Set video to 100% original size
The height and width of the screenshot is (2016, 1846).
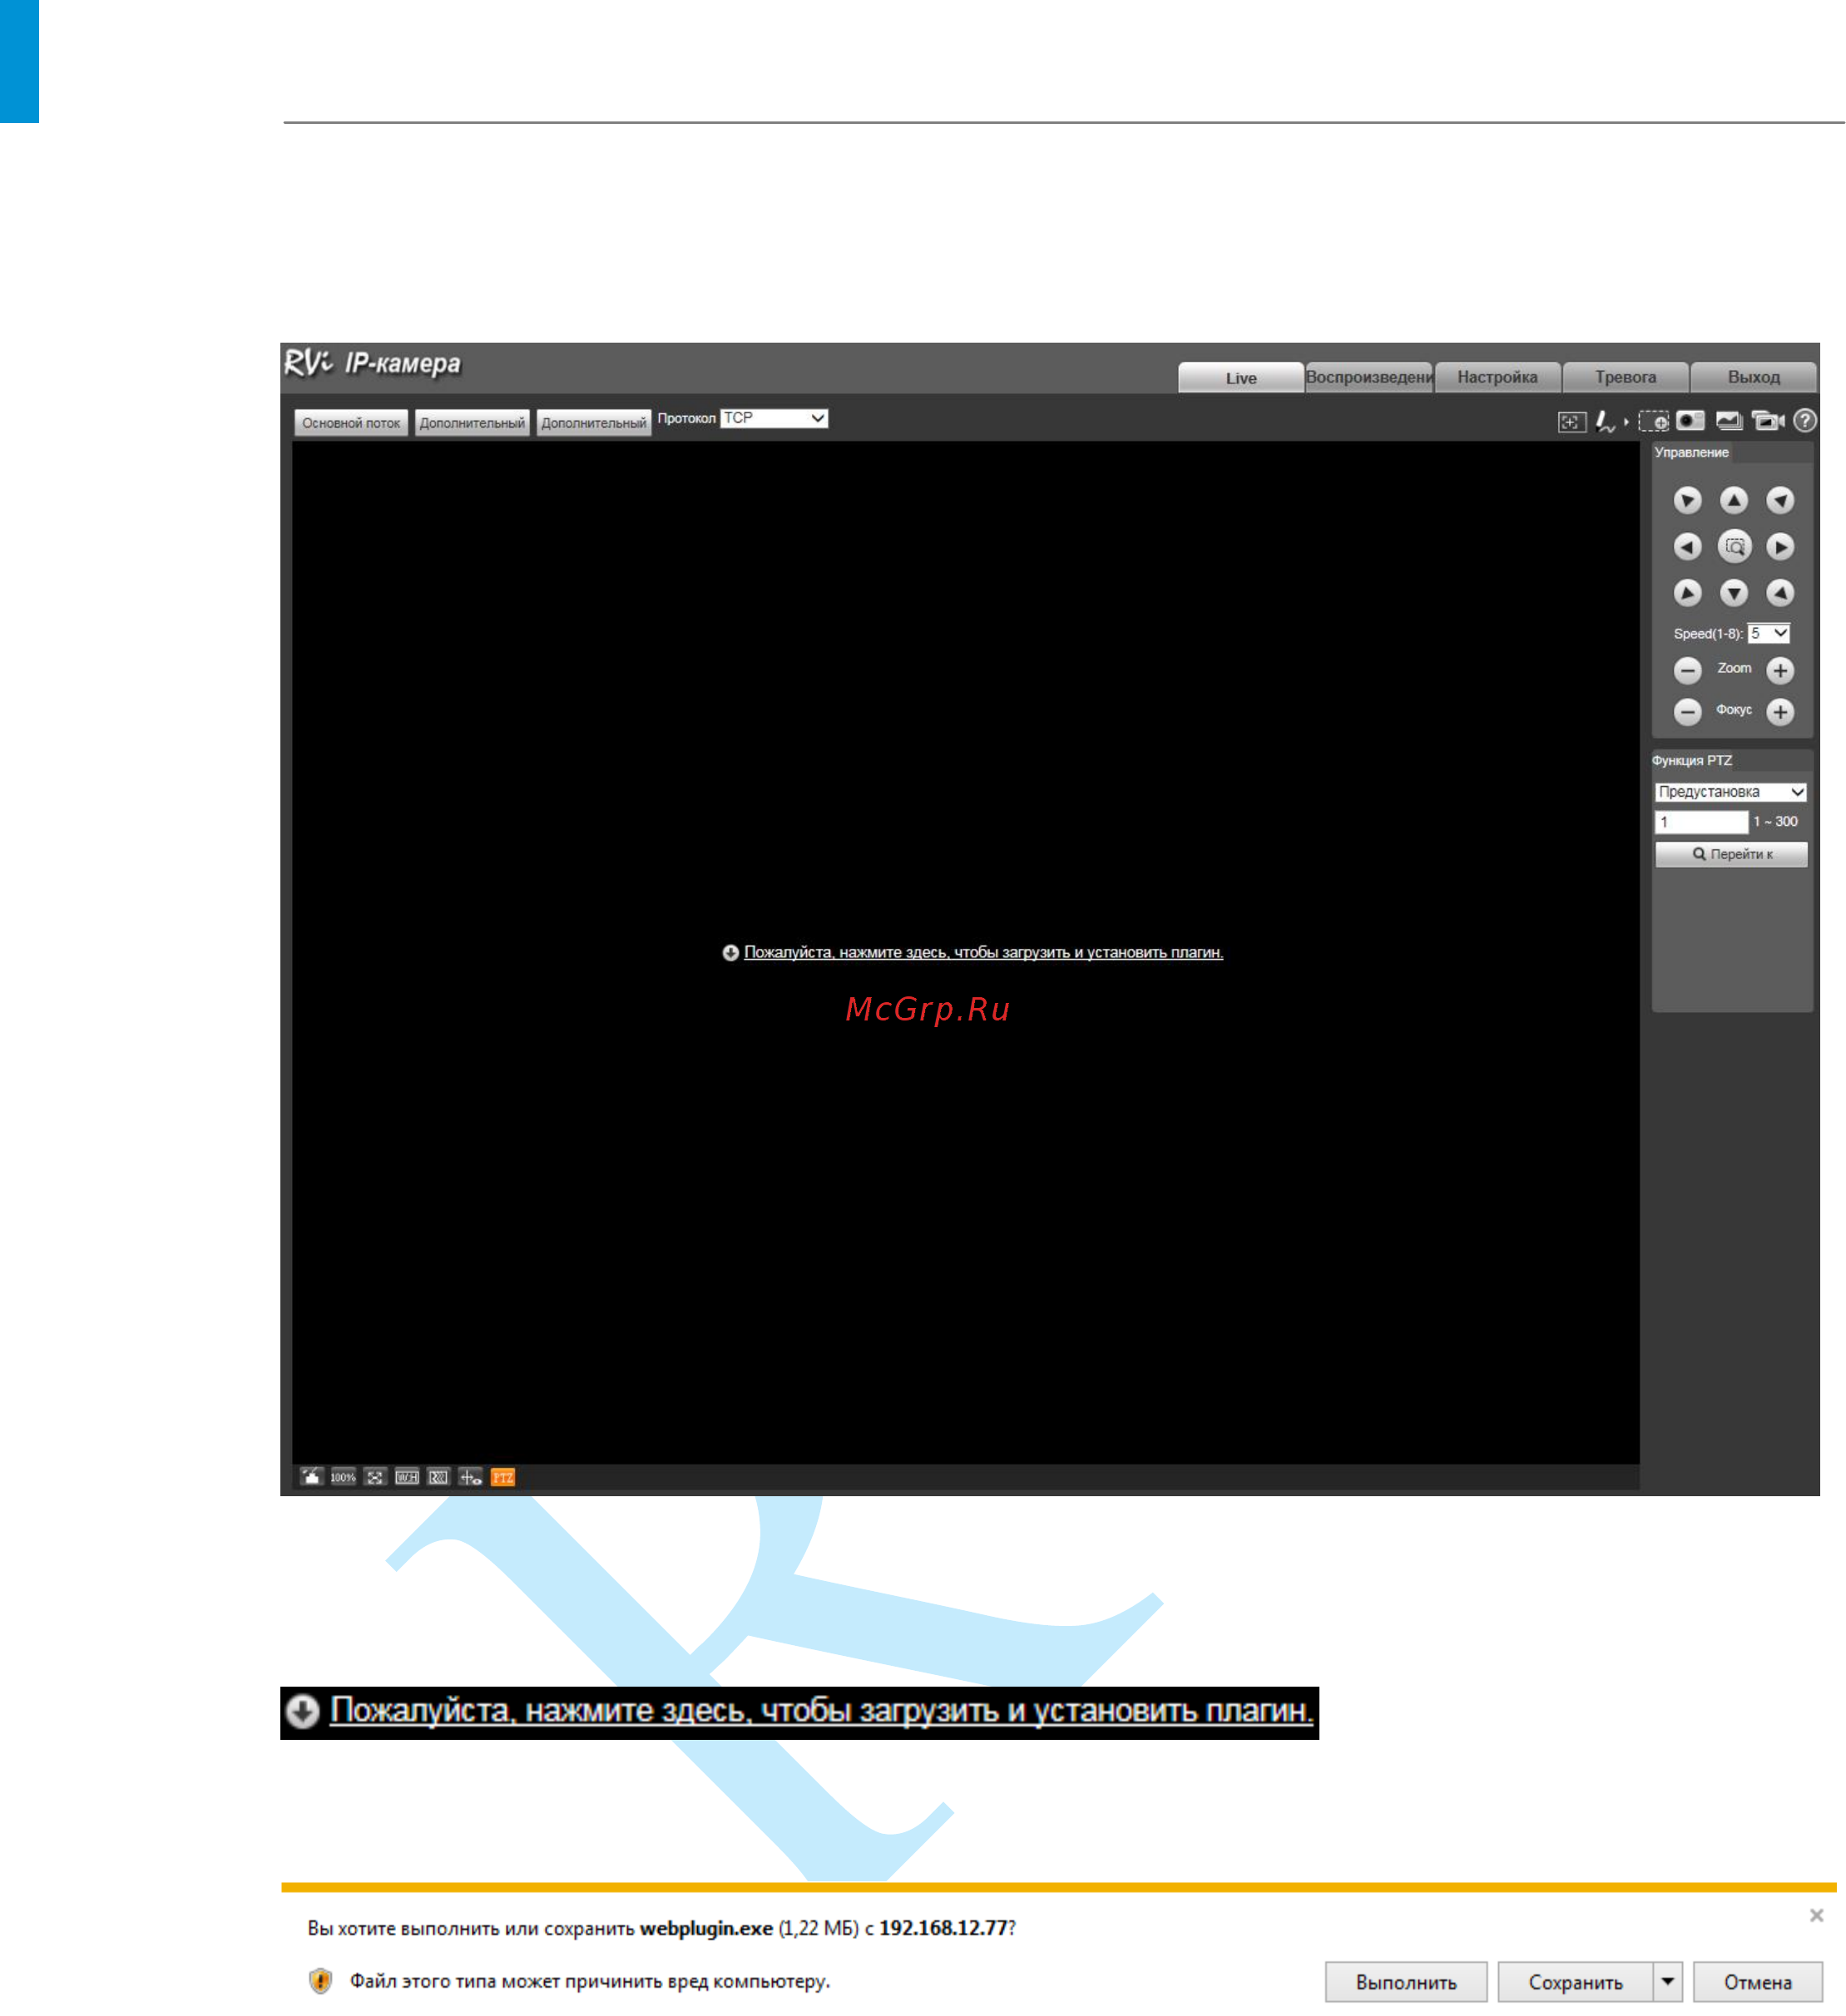[x=343, y=1477]
